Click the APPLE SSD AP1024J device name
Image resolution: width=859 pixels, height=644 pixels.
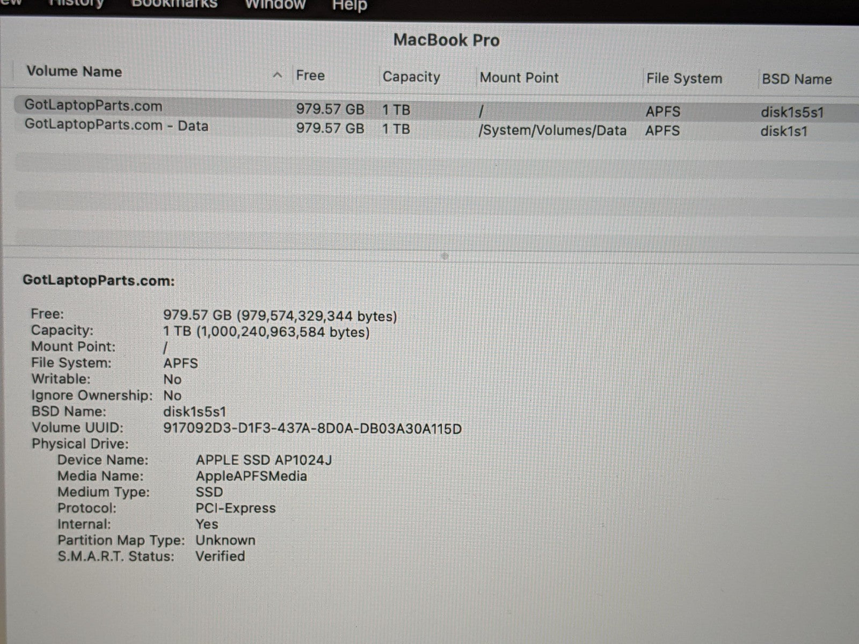(x=264, y=460)
